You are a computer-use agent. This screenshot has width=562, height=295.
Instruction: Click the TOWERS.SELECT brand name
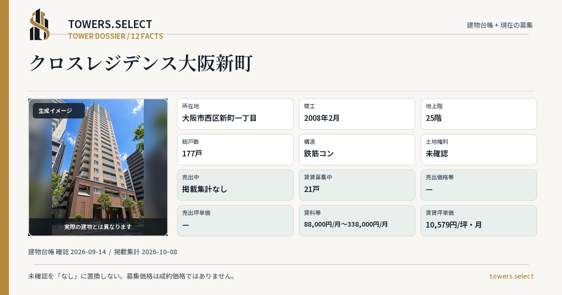point(110,24)
